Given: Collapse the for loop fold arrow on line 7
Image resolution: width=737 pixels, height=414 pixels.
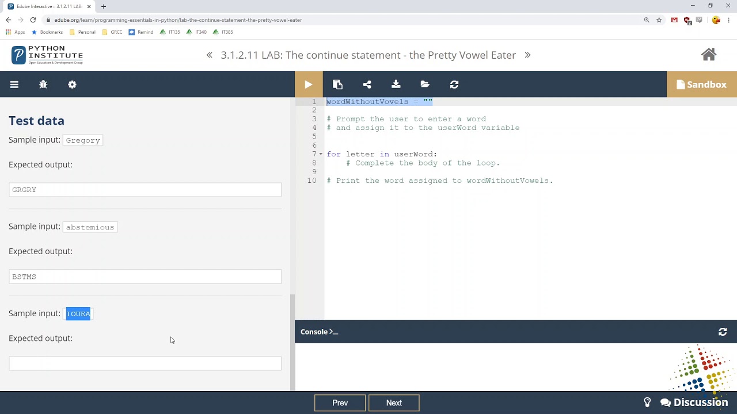Looking at the screenshot, I should pos(321,154).
